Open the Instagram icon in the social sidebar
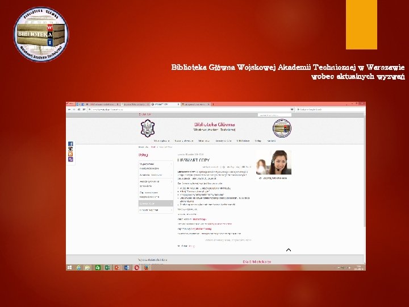The image size is (409, 307). pyautogui.click(x=70, y=149)
